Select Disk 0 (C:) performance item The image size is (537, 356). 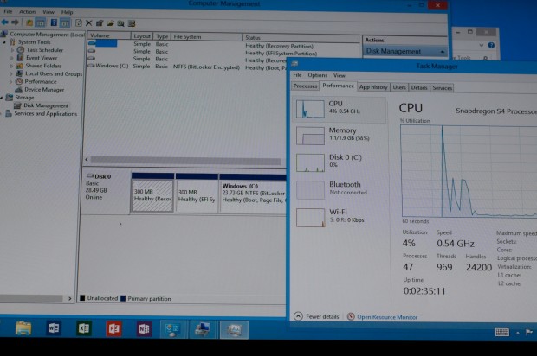340,162
